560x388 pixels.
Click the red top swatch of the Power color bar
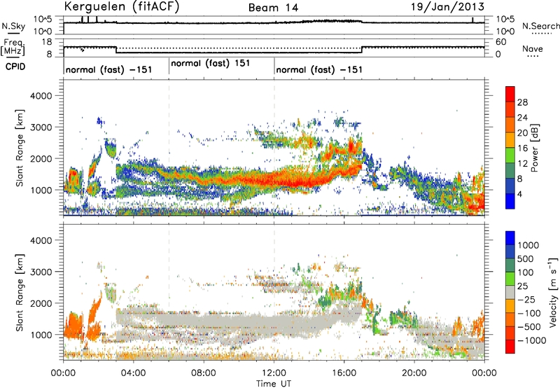click(510, 94)
